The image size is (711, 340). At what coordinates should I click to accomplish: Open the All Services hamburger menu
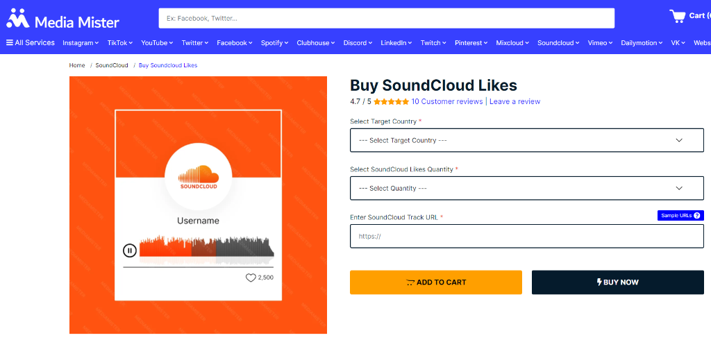point(31,42)
